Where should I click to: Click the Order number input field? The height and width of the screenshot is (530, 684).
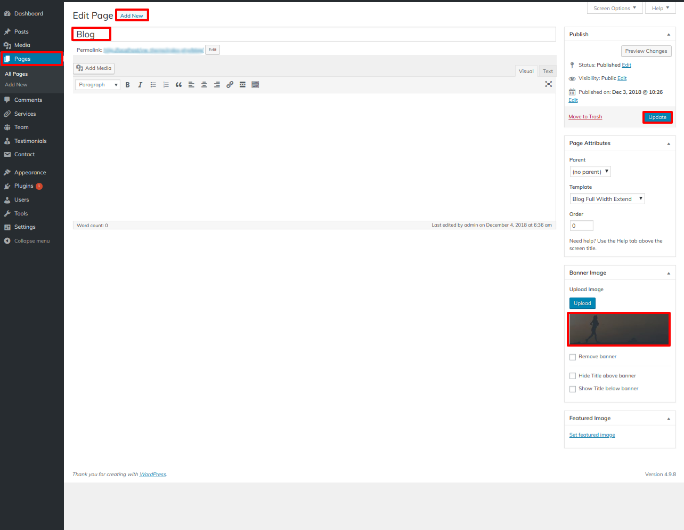pos(581,226)
